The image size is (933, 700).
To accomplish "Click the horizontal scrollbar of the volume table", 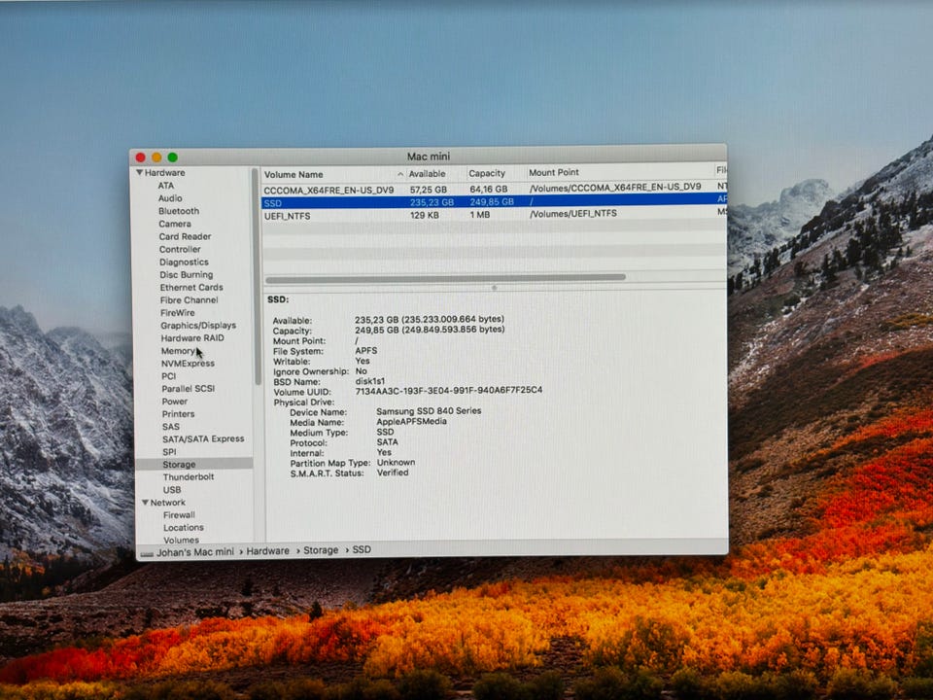I will (446, 278).
